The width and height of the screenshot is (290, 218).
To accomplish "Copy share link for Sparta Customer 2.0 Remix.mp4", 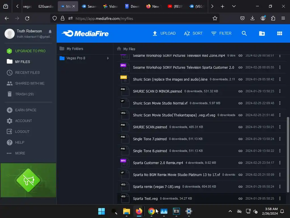I will point(240,163).
